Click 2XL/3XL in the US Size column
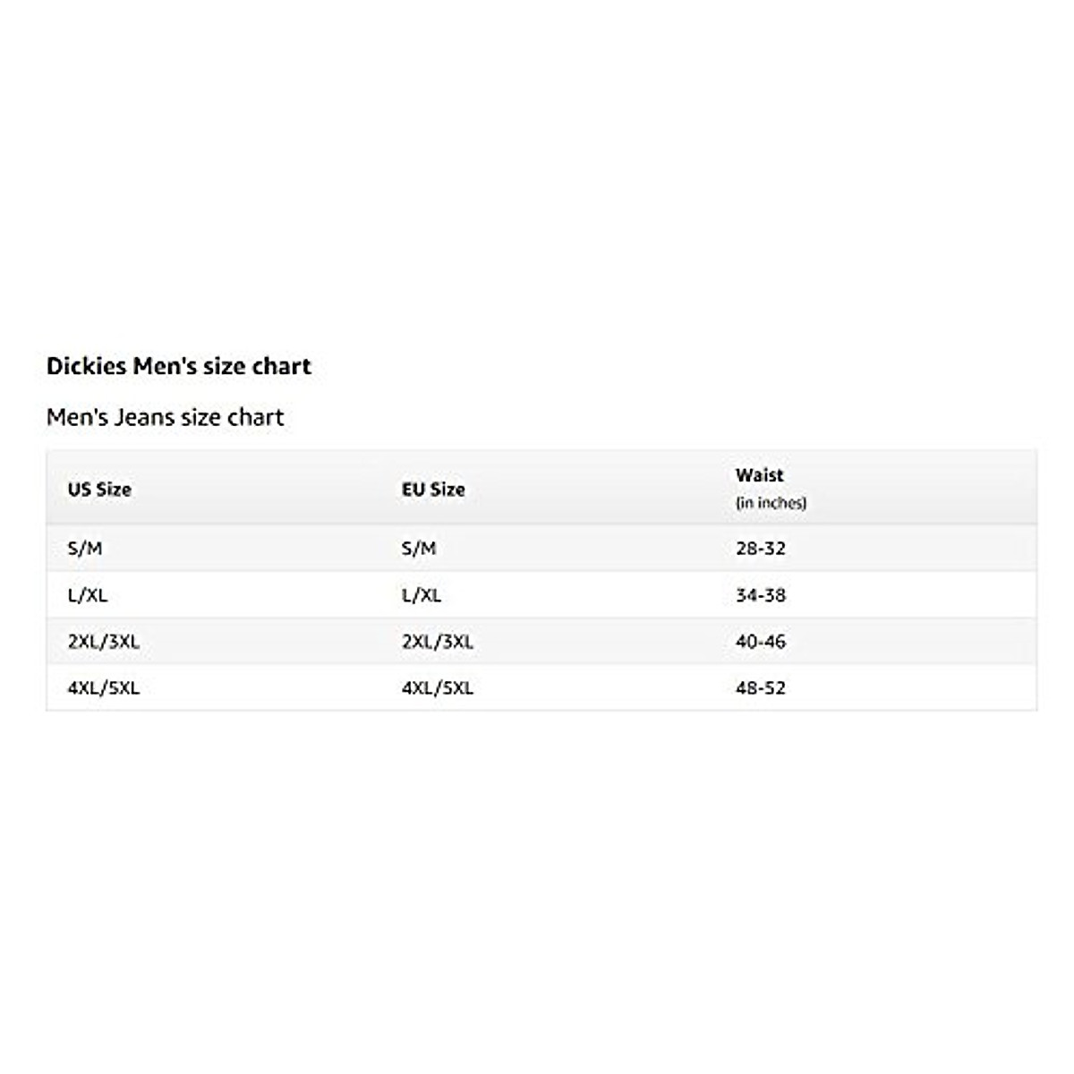Viewport: 1074px width, 1074px height. coord(104,642)
